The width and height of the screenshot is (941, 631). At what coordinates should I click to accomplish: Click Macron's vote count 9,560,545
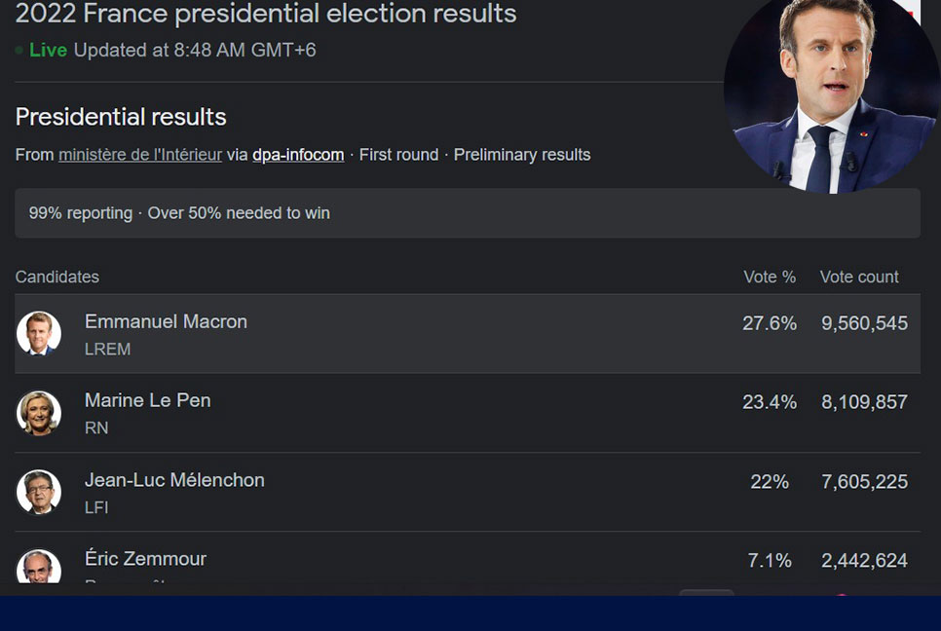point(864,323)
